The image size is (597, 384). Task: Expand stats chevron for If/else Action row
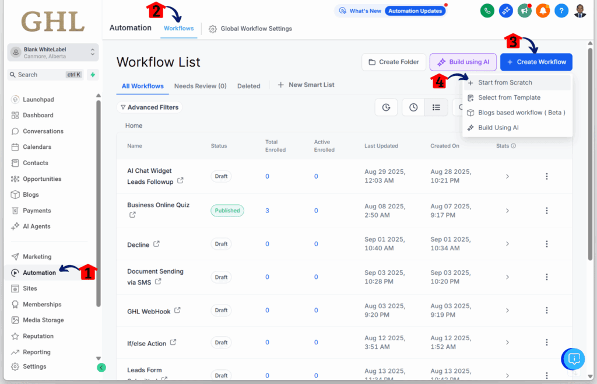pos(507,343)
